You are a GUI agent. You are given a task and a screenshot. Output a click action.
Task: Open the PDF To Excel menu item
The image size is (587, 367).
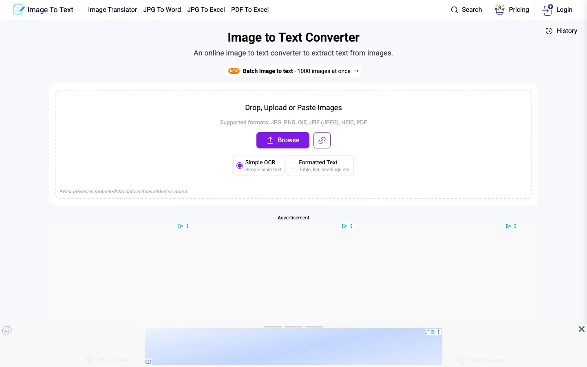tap(250, 10)
